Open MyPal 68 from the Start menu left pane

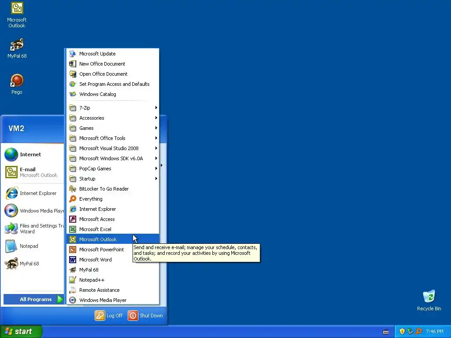pyautogui.click(x=33, y=264)
